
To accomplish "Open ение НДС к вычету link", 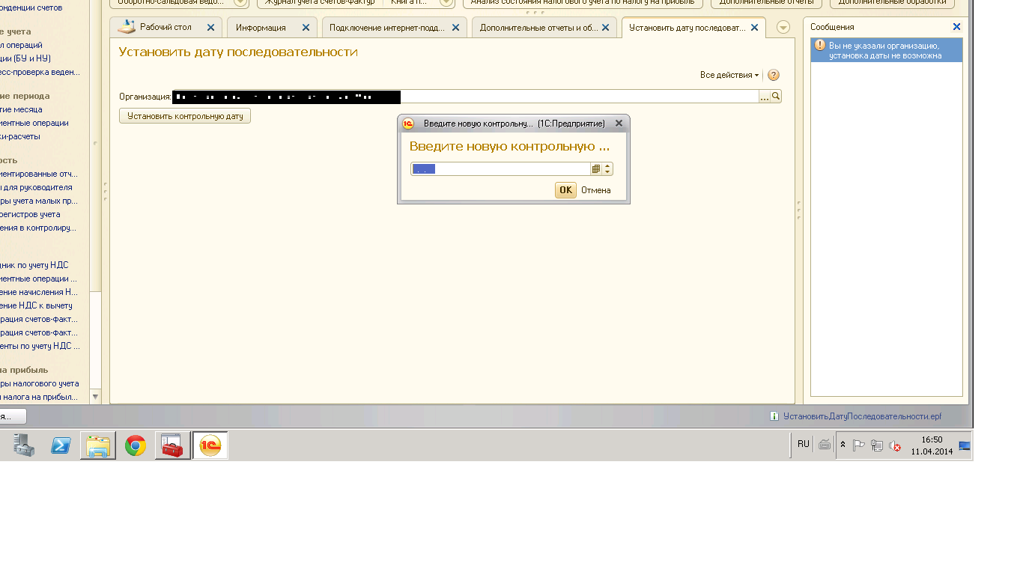I will pyautogui.click(x=36, y=305).
